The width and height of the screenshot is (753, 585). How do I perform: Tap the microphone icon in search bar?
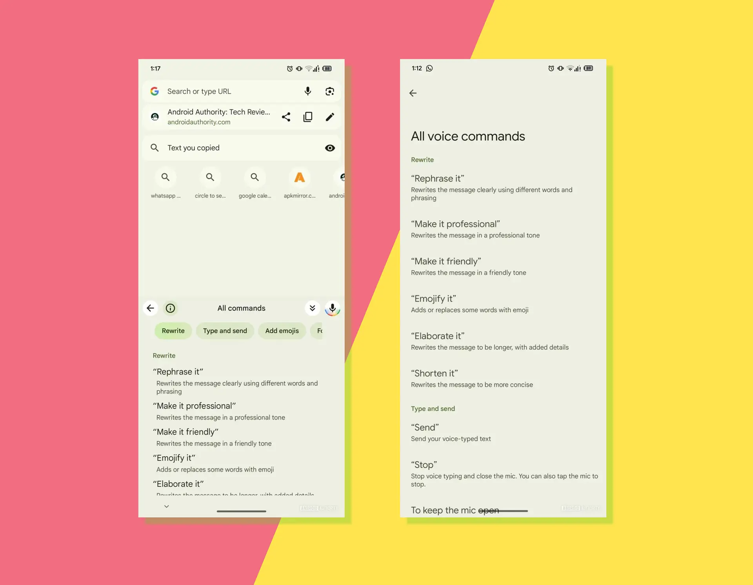pos(307,91)
